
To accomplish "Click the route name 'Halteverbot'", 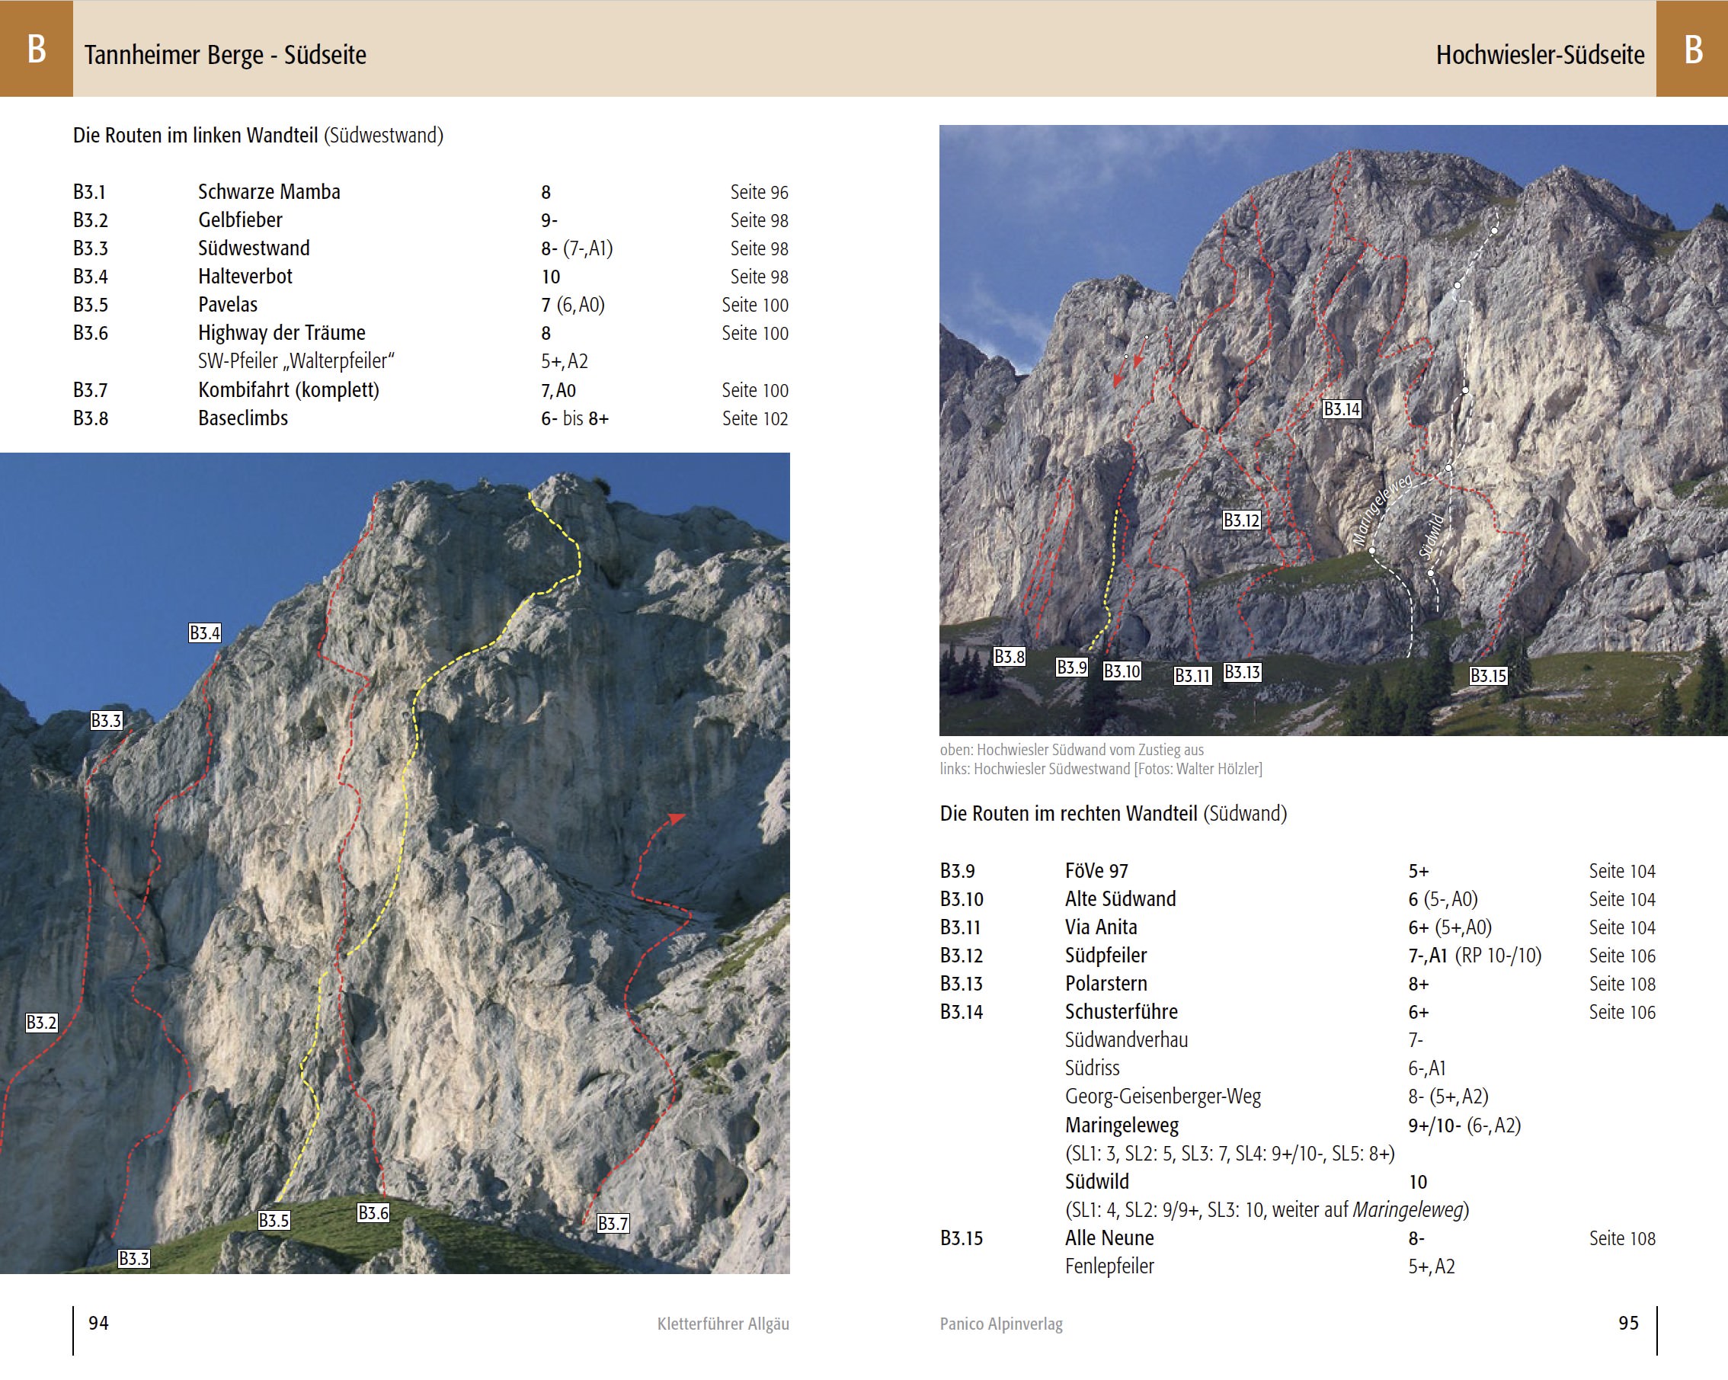I will point(245,277).
